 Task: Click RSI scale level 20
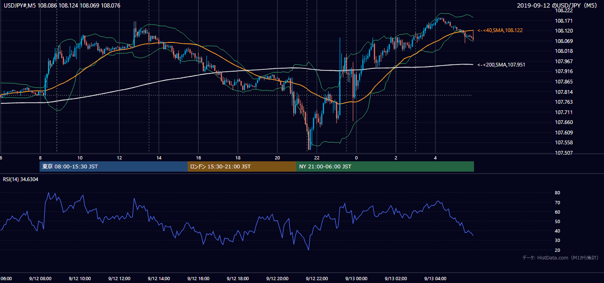(558, 250)
